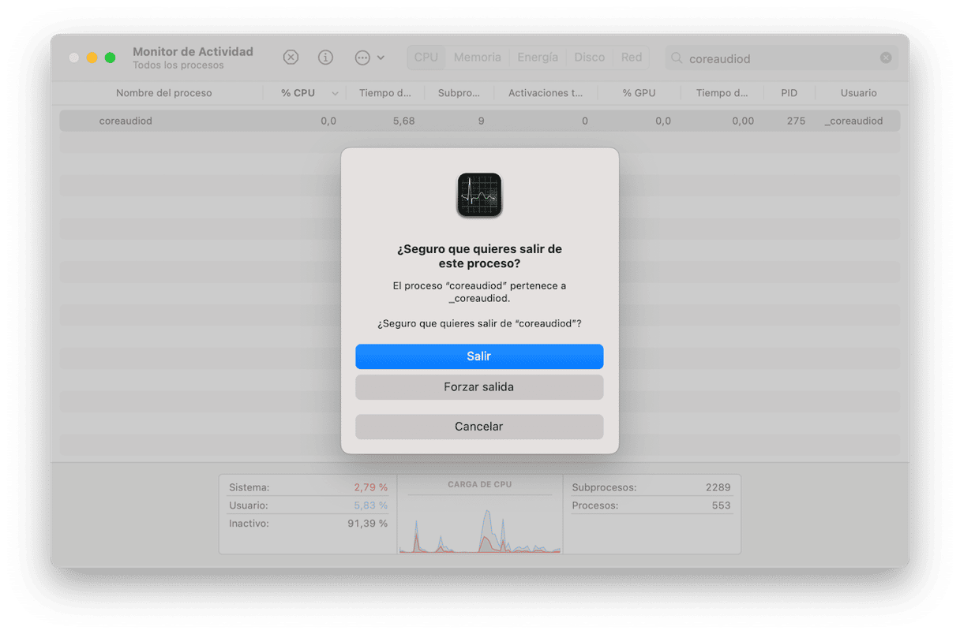
Task: Click Subprocesos count 2289
Action: 718,487
